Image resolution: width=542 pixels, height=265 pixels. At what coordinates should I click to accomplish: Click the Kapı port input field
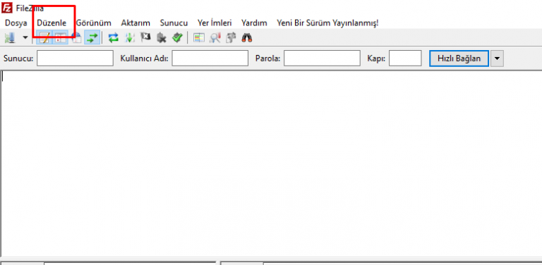coord(405,58)
